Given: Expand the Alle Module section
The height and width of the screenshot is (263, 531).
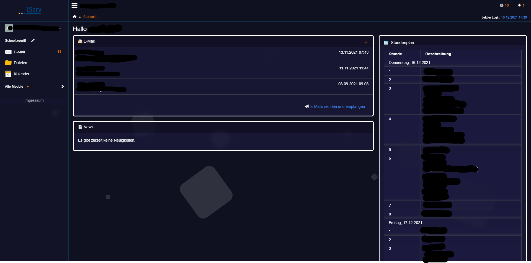Looking at the screenshot, I should [14, 86].
